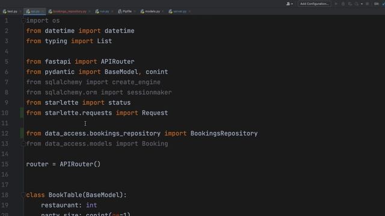Image resolution: width=385 pixels, height=216 pixels.
Task: Click the Stop square icon
Action: click(x=368, y=4)
